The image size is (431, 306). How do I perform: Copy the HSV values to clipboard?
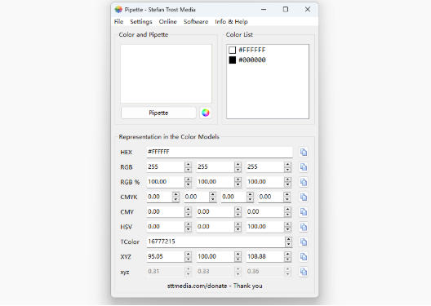pos(304,227)
